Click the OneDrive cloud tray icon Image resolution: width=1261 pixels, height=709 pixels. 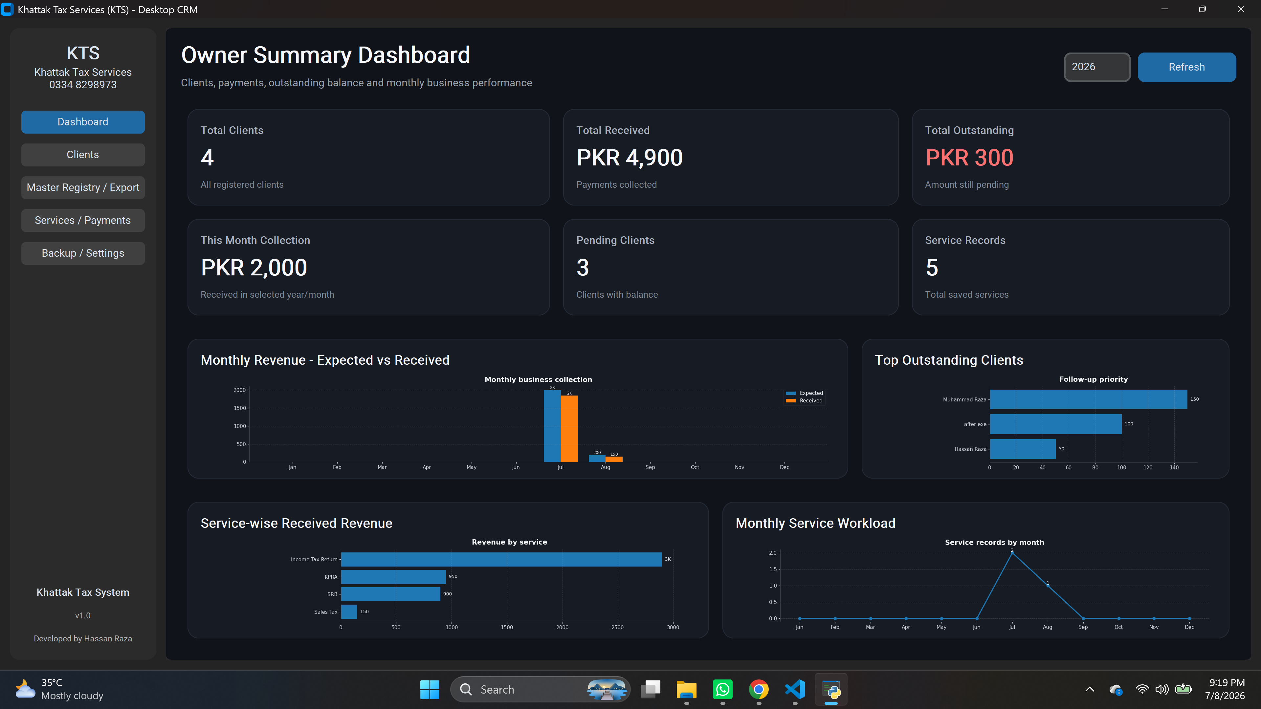1116,689
